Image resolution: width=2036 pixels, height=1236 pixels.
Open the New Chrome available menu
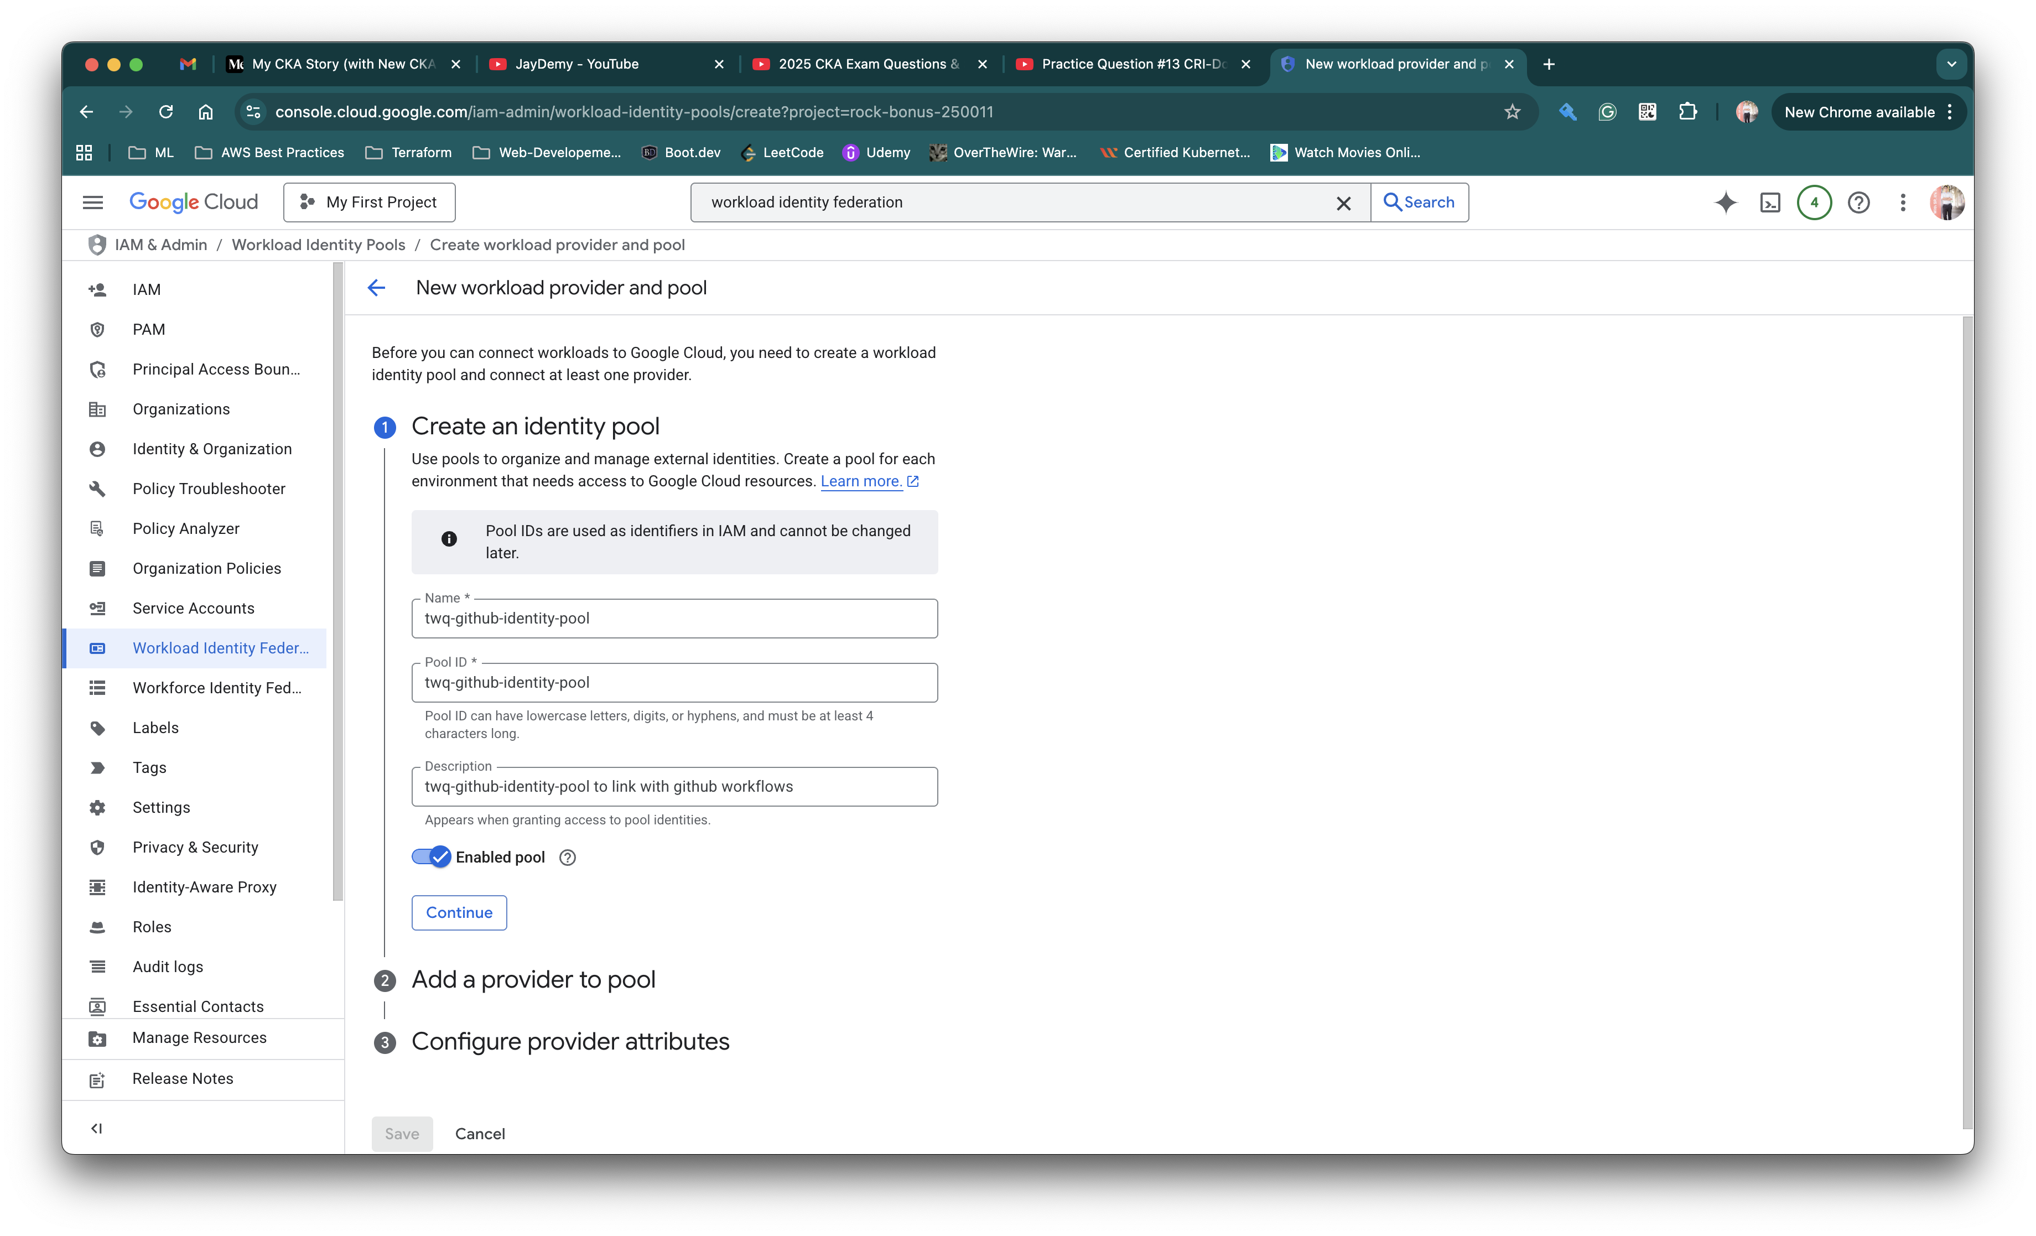(1869, 112)
